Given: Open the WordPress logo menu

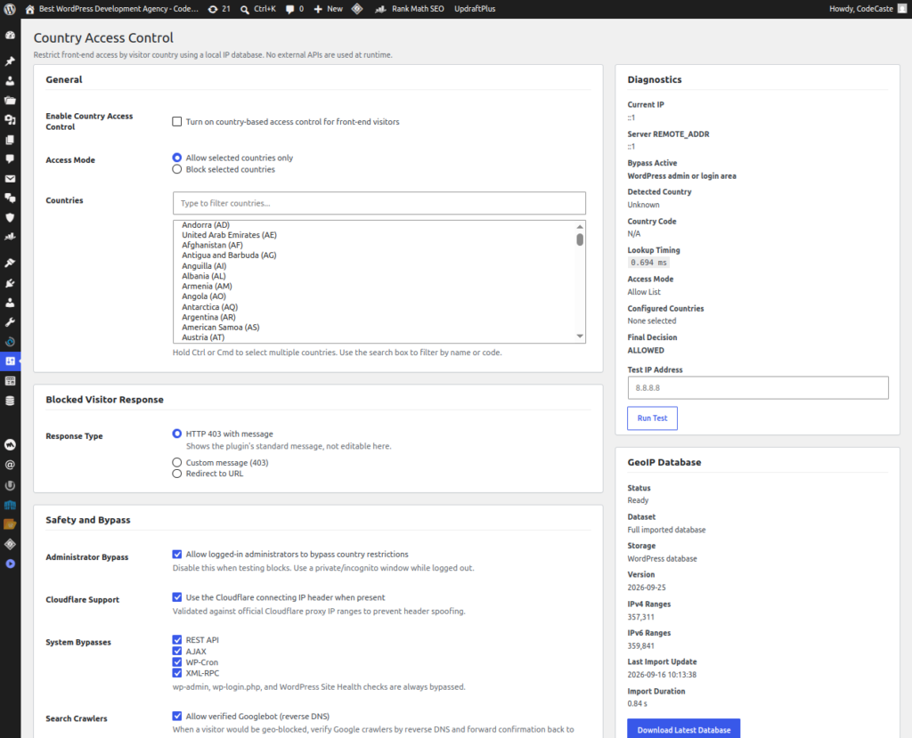Looking at the screenshot, I should pyautogui.click(x=10, y=9).
